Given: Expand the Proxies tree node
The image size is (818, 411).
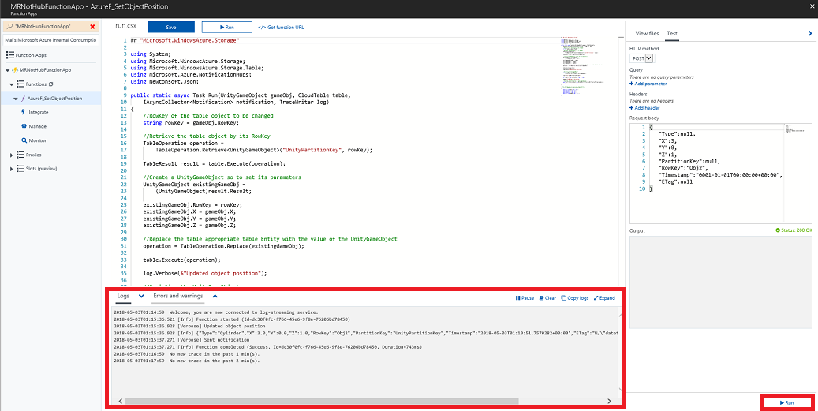Looking at the screenshot, I should (x=11, y=155).
